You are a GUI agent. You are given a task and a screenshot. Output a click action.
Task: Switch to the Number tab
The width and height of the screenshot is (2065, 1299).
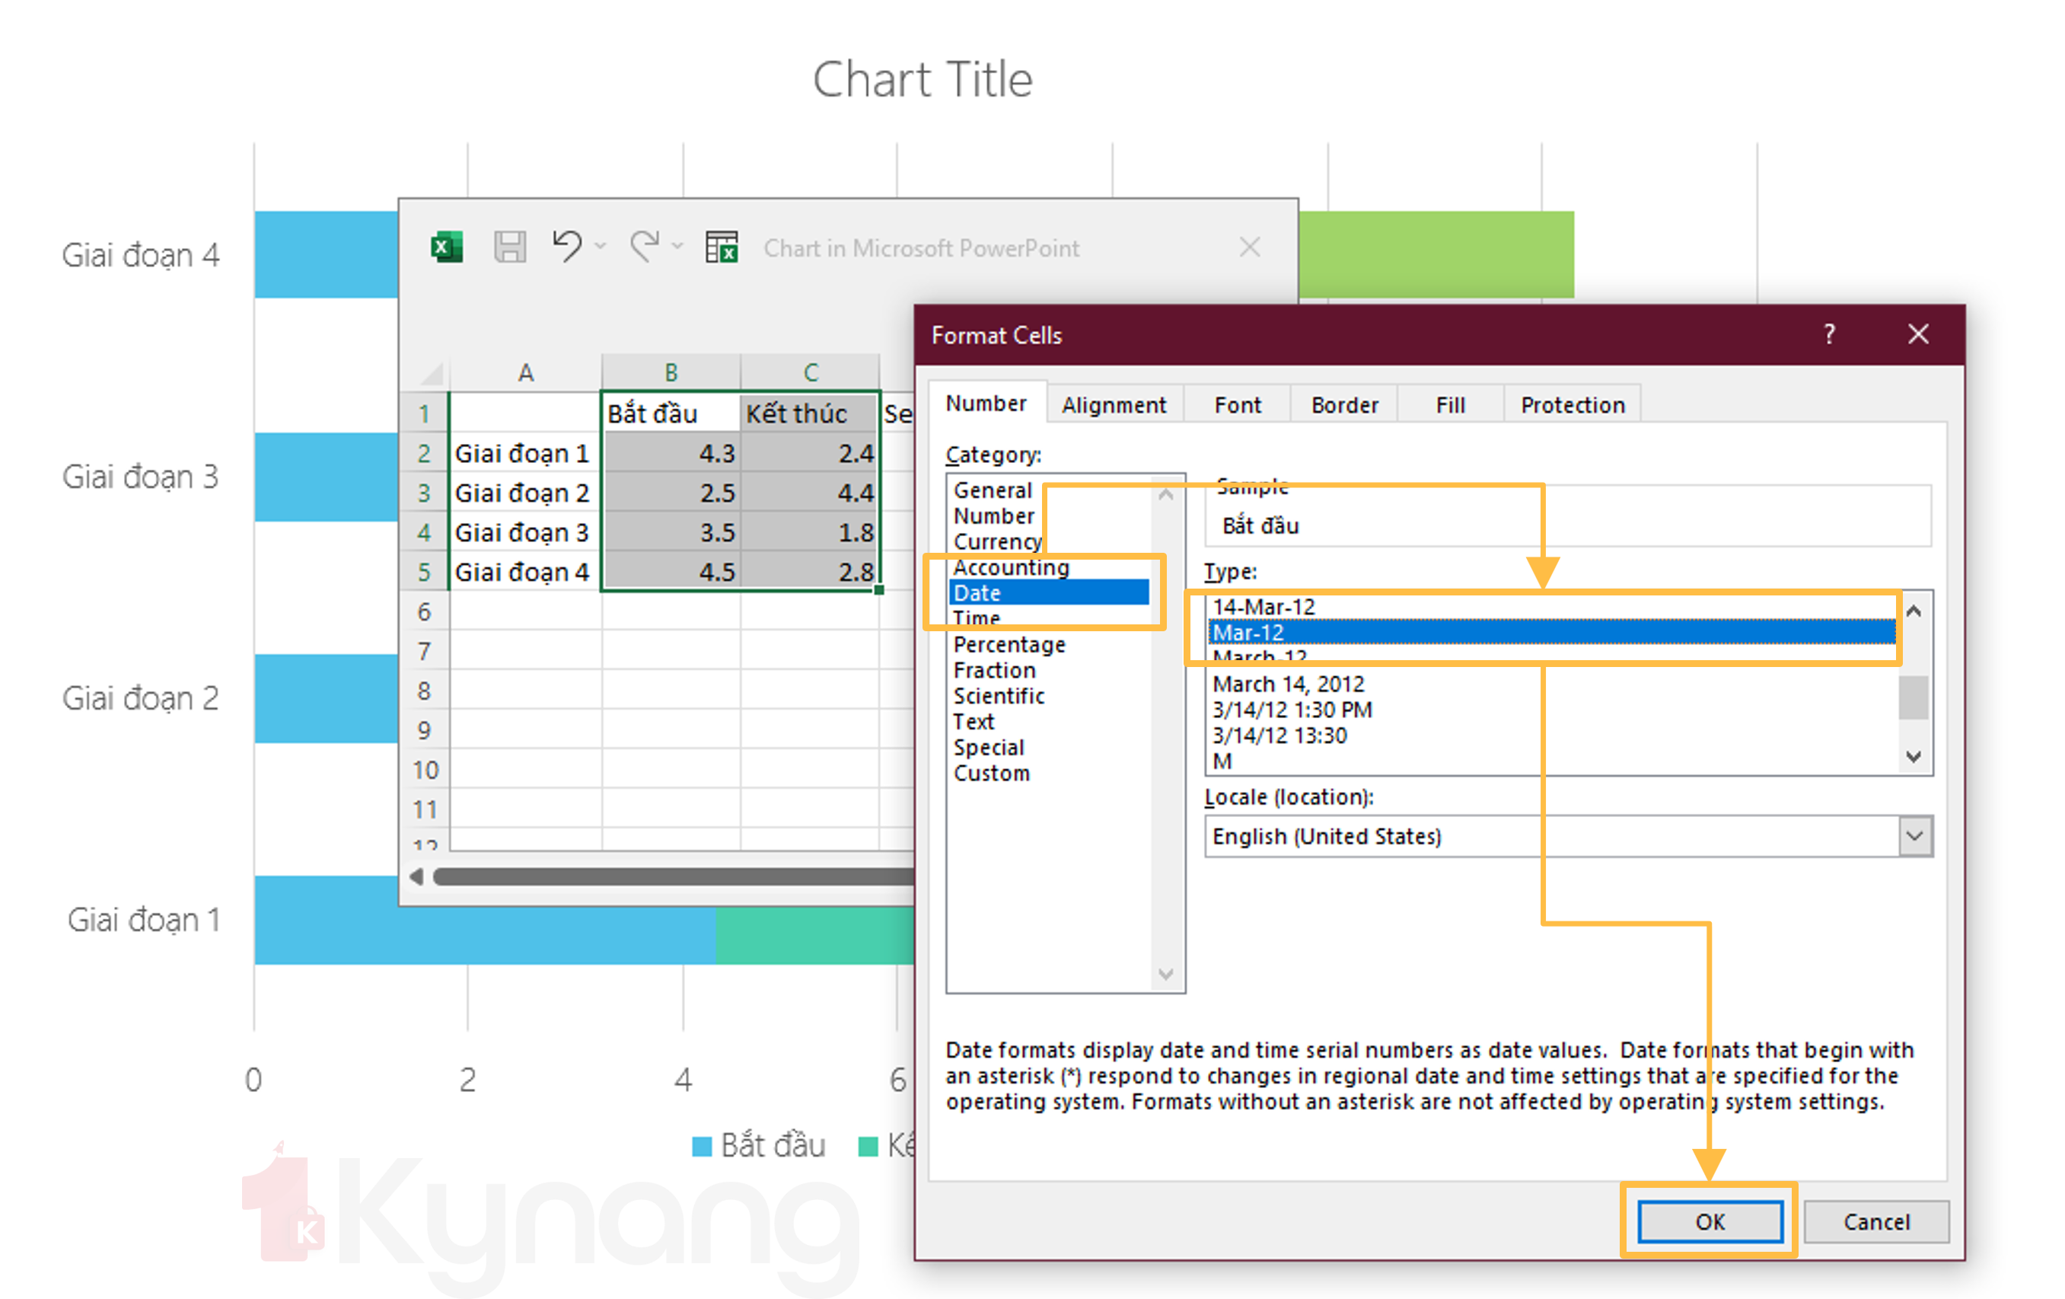point(986,404)
